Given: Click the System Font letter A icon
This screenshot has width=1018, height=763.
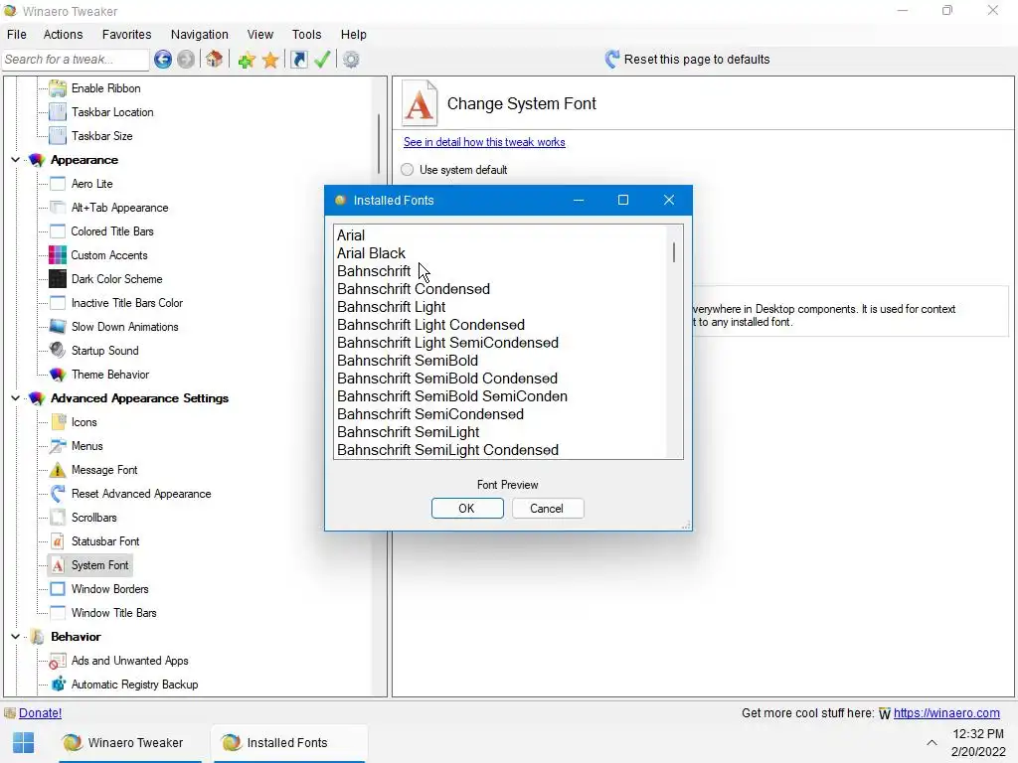Looking at the screenshot, I should tap(58, 565).
